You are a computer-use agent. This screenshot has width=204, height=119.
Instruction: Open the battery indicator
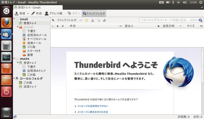click(168, 2)
